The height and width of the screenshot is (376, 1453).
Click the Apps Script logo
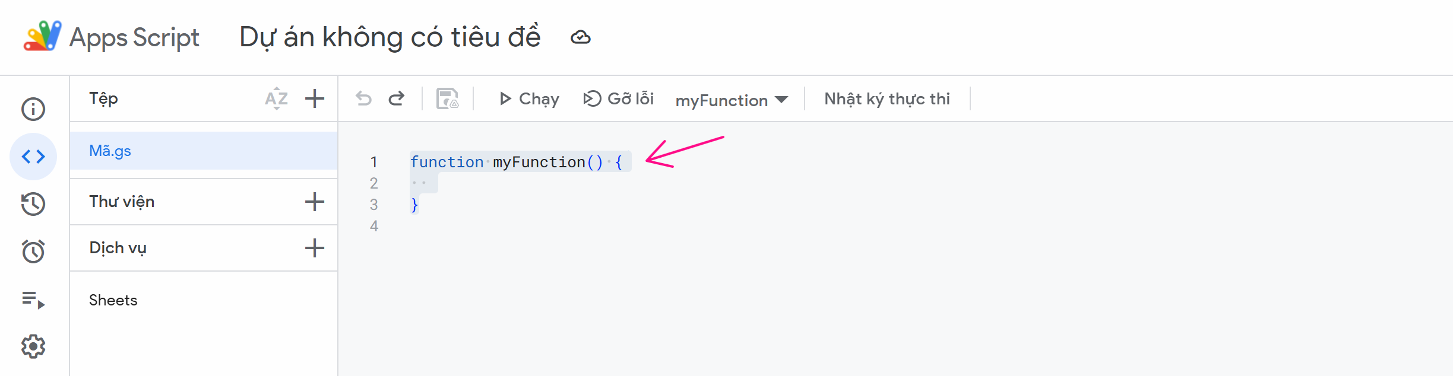tap(43, 36)
